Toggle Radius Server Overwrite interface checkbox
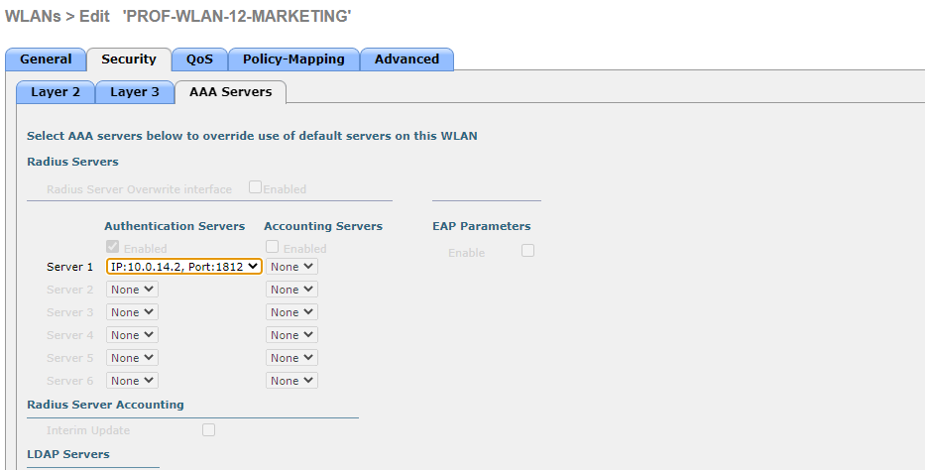This screenshot has width=925, height=470. [256, 187]
